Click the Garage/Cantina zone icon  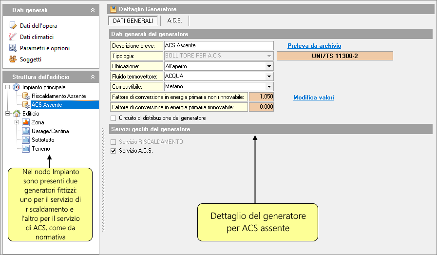[x=26, y=131]
